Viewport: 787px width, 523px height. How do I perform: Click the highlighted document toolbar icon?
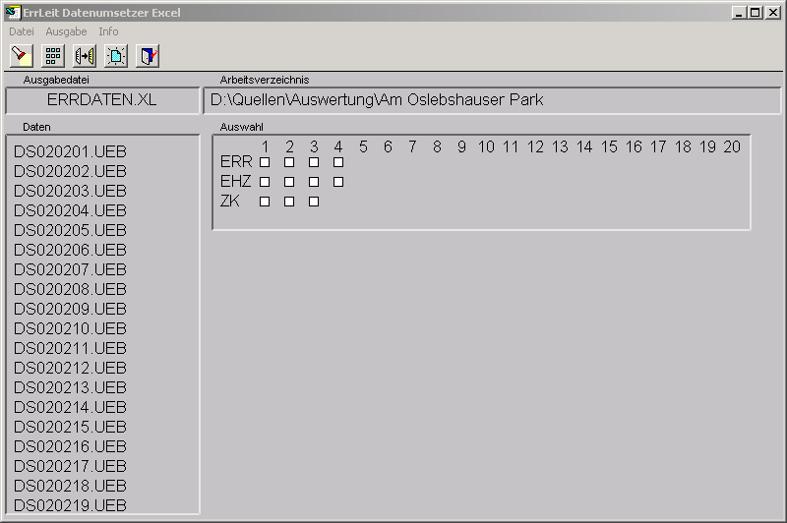click(x=116, y=56)
